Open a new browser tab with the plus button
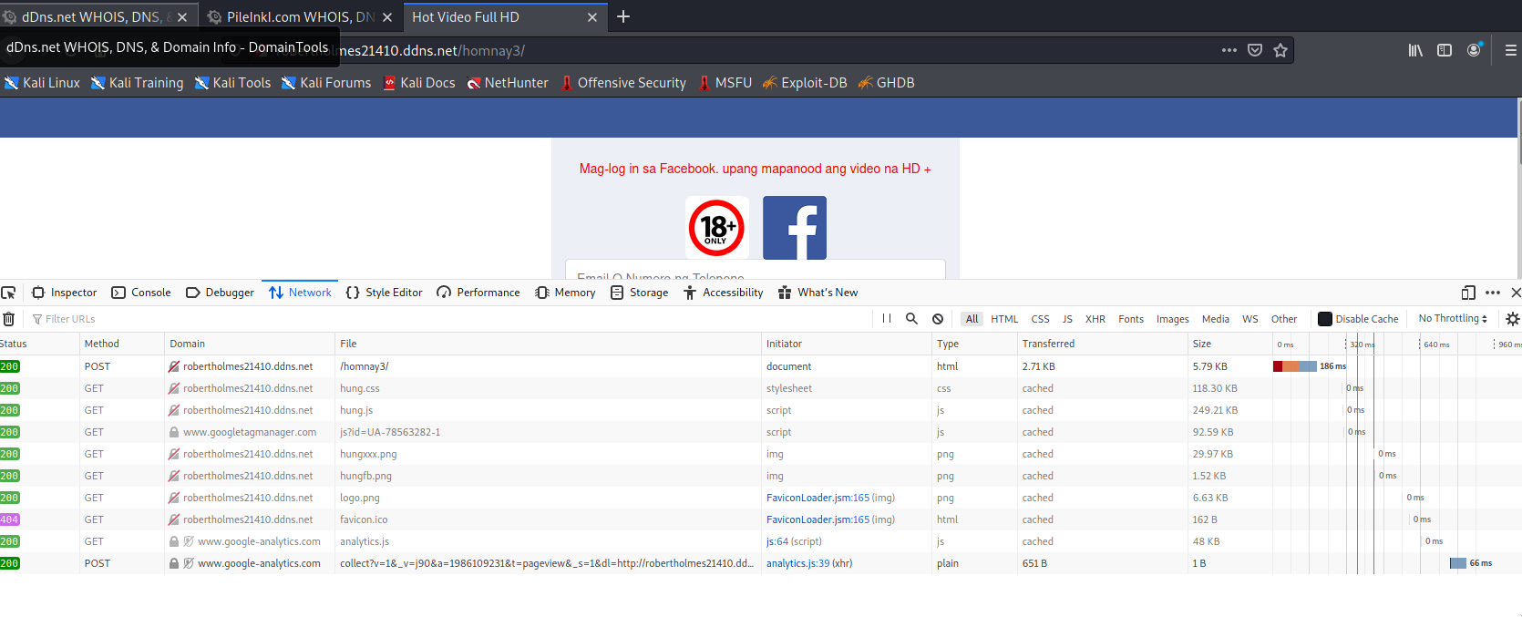 click(x=623, y=16)
